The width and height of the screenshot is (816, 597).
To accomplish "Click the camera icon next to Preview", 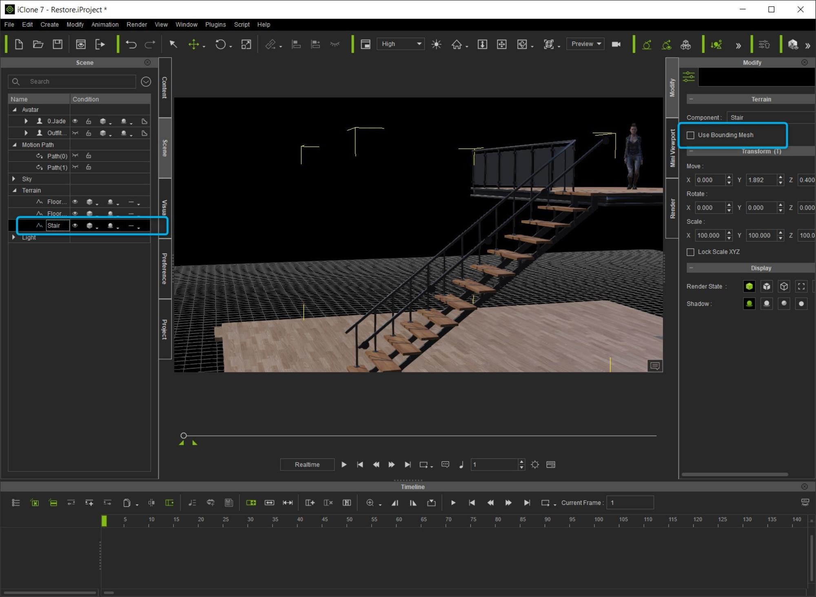I will [x=616, y=44].
